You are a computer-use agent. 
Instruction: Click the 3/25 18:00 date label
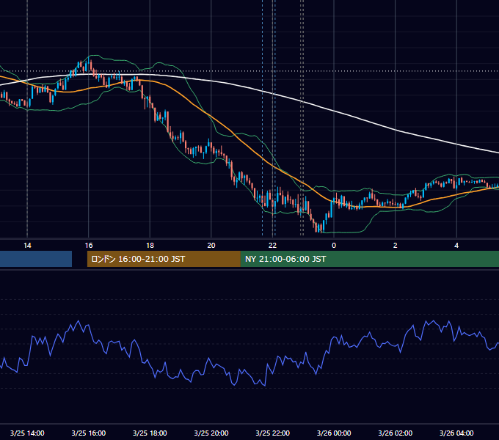(150, 433)
